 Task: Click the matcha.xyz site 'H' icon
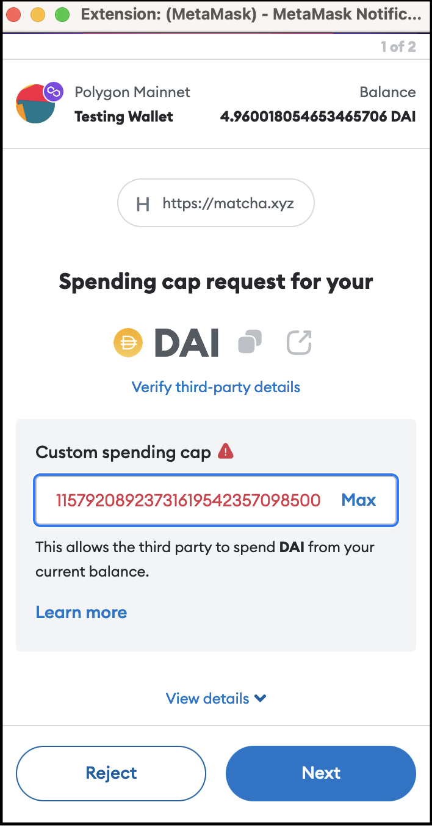pyautogui.click(x=143, y=204)
